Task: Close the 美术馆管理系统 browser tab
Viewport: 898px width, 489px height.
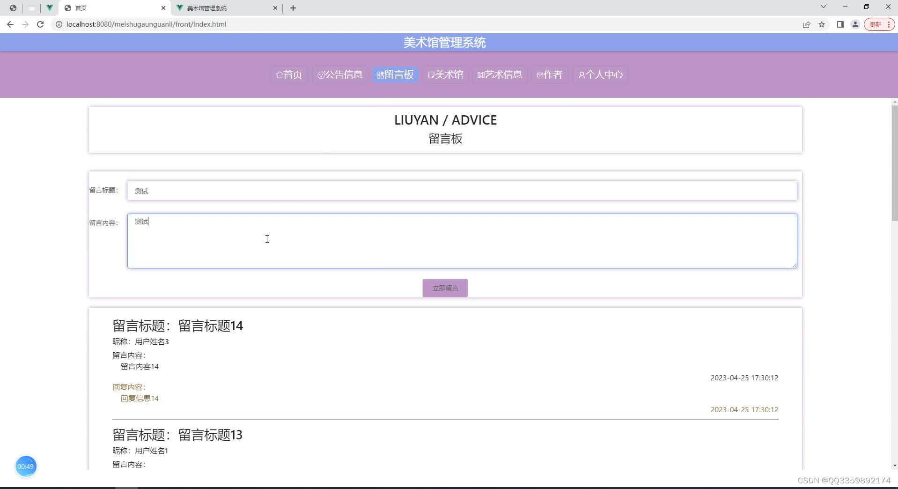Action: pyautogui.click(x=275, y=8)
